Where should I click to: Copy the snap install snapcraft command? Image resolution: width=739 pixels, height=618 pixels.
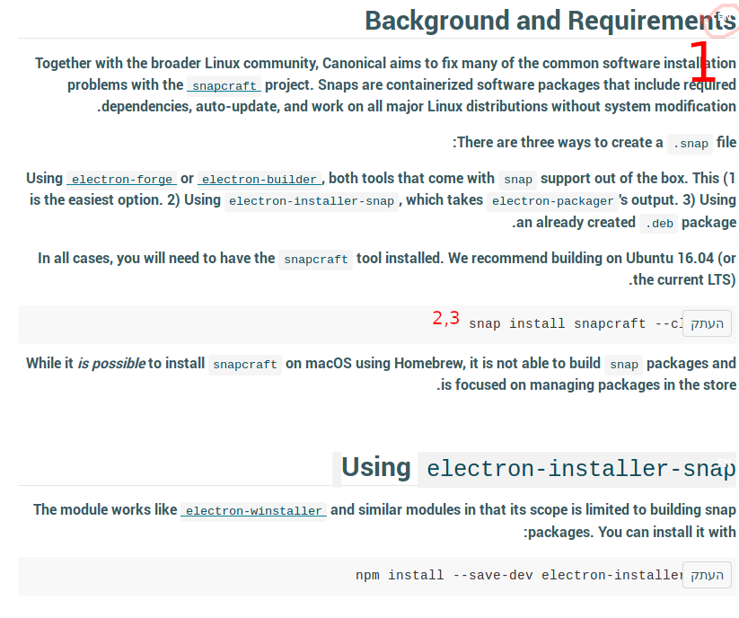[x=706, y=322]
